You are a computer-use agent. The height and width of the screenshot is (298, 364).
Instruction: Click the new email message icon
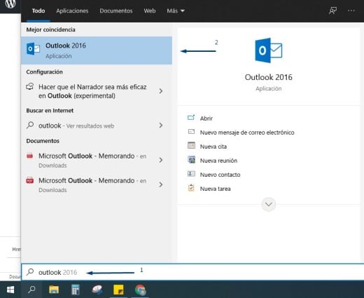click(191, 132)
